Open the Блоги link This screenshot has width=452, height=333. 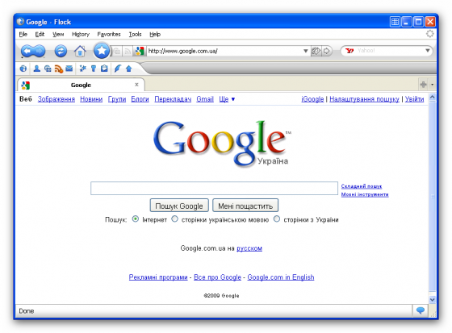[x=140, y=99]
